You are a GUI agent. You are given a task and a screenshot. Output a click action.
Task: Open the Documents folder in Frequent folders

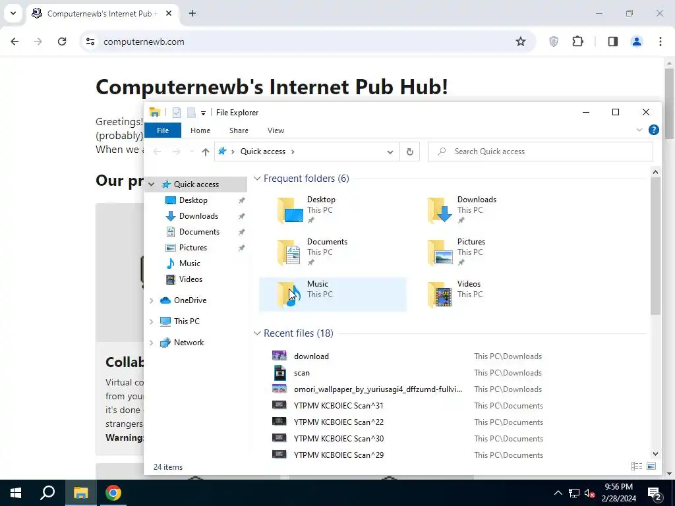pyautogui.click(x=333, y=252)
